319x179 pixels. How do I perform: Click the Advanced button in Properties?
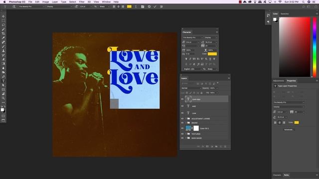coord(289,129)
